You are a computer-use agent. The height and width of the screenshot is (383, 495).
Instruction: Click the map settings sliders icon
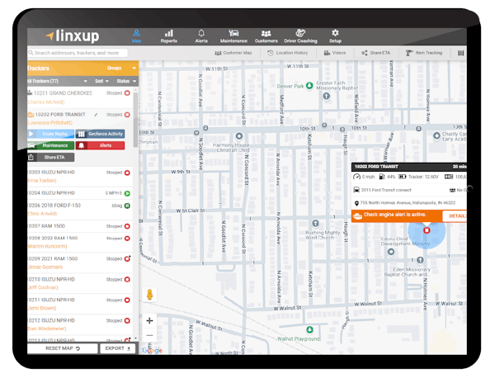(461, 53)
